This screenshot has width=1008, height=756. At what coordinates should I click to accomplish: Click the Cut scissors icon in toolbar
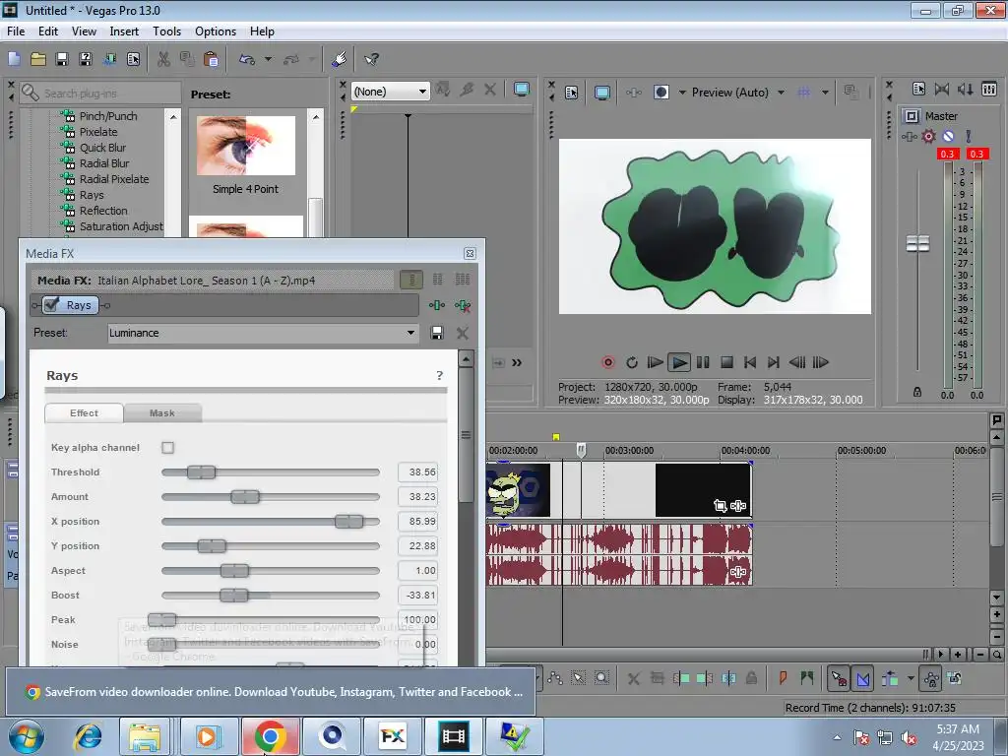click(x=164, y=59)
